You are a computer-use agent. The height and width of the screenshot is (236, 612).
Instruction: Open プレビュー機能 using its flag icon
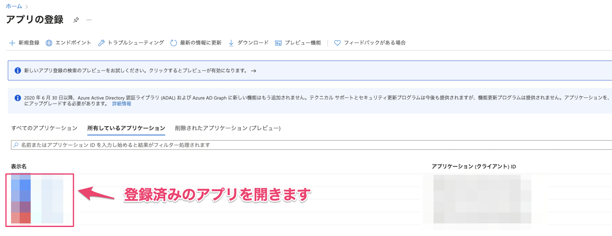click(x=278, y=43)
